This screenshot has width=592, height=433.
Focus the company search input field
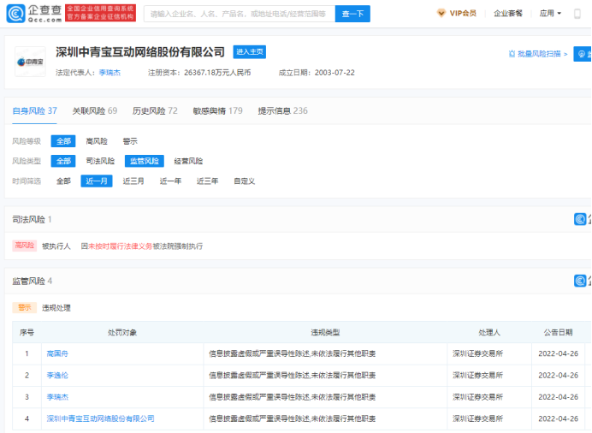(x=240, y=14)
